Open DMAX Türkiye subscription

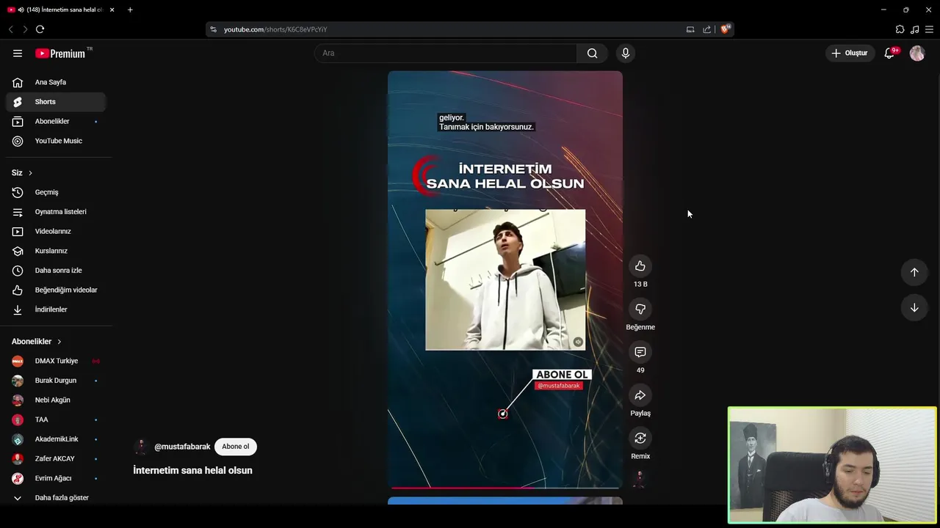56,361
